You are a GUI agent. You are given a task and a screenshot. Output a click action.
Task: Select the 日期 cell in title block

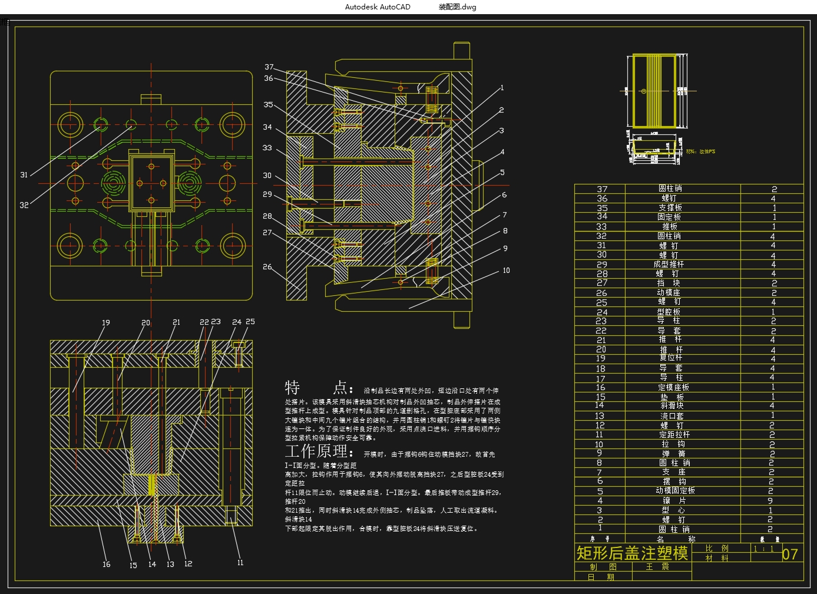coord(603,577)
